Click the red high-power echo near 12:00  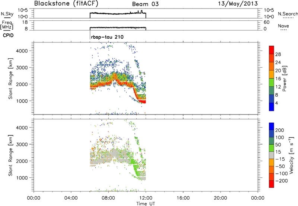(x=143, y=102)
